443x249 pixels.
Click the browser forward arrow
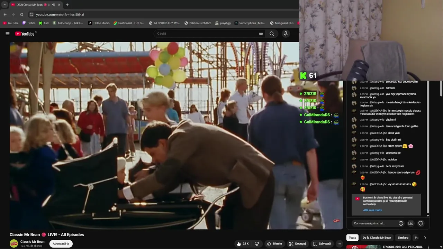[13, 15]
